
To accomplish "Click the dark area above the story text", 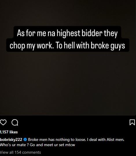I will tap(68, 13).
